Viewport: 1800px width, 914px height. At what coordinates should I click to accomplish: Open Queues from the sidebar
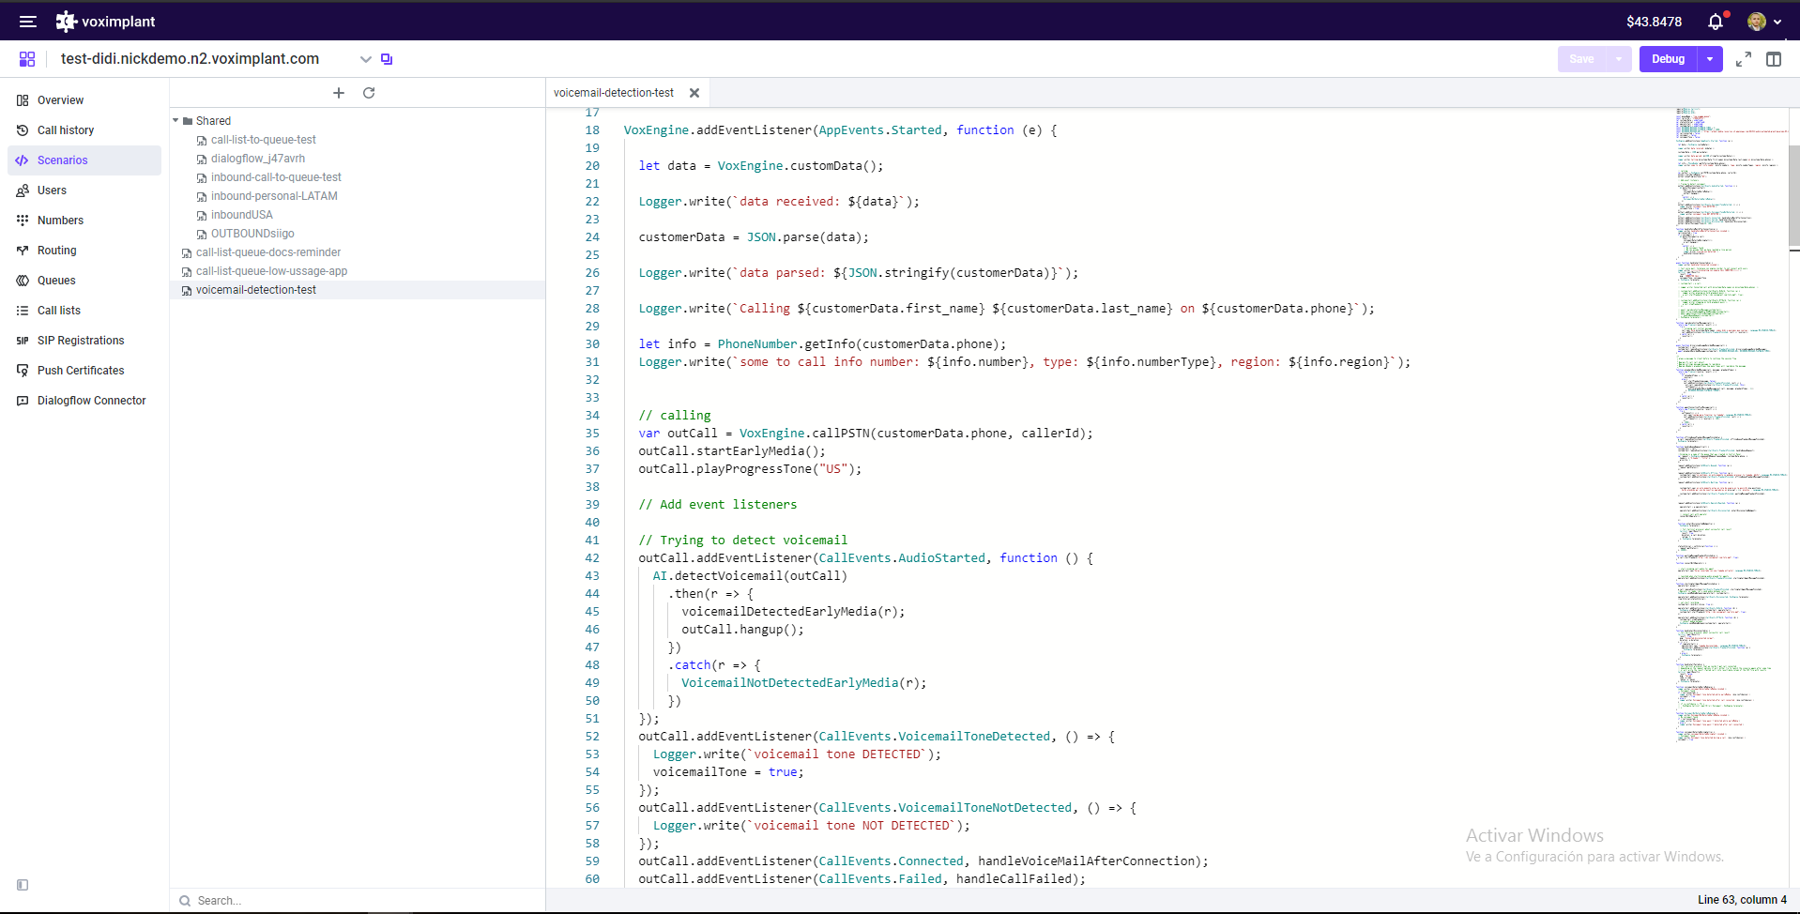(84, 281)
